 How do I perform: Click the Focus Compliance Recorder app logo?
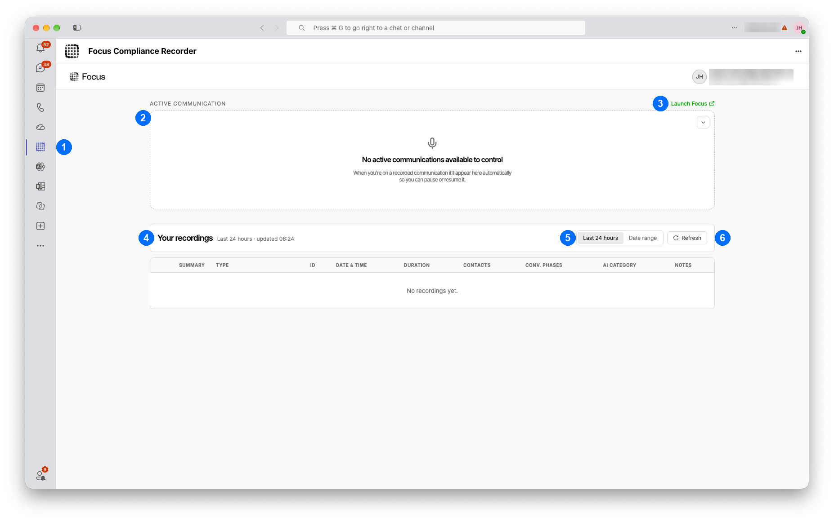coord(72,51)
